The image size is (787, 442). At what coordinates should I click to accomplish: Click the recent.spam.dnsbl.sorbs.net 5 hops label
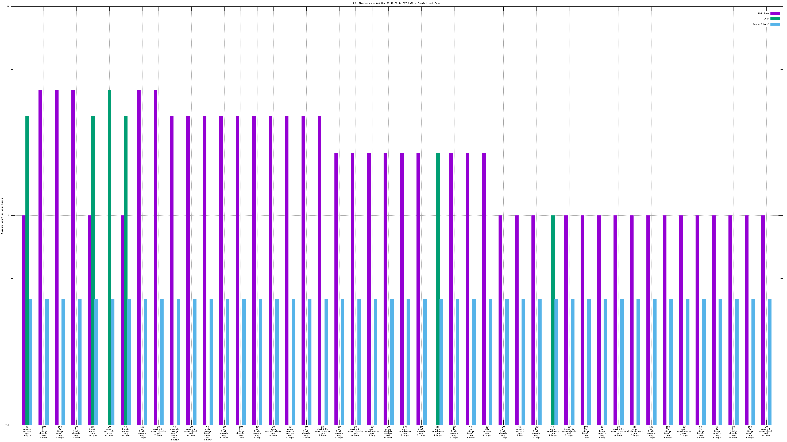click(175, 433)
